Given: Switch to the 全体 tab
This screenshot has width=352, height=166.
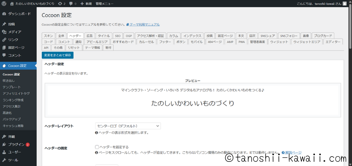Looking at the screenshot, I should coord(61,36).
